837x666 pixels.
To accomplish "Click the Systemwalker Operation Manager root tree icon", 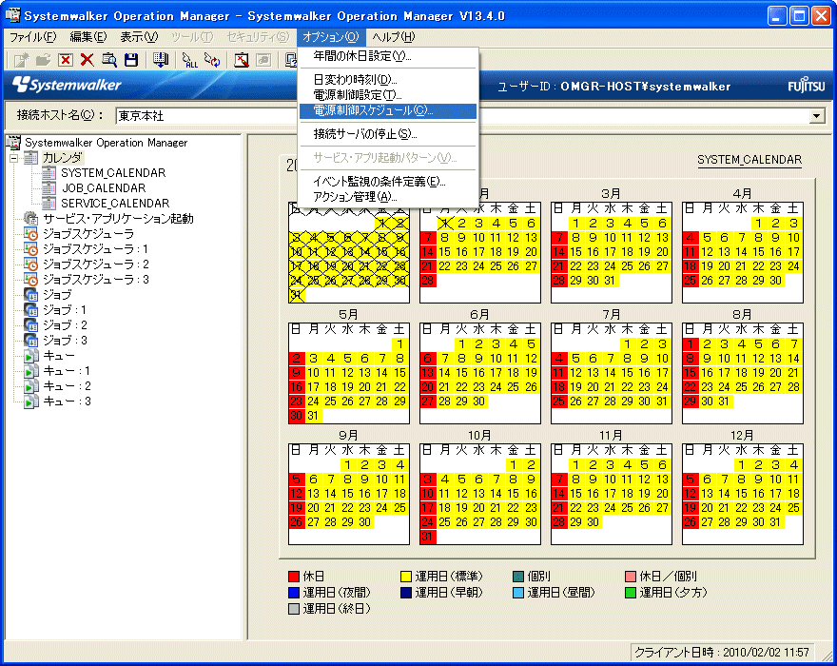I will (x=13, y=143).
